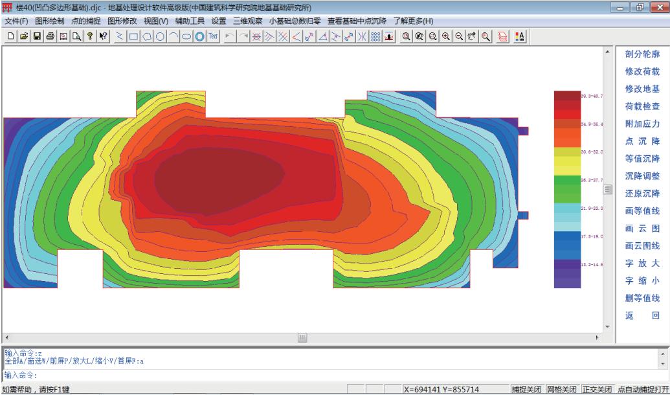Toggle 网格关闭 grid status
Screen dimensions: 670x395
coord(561,389)
